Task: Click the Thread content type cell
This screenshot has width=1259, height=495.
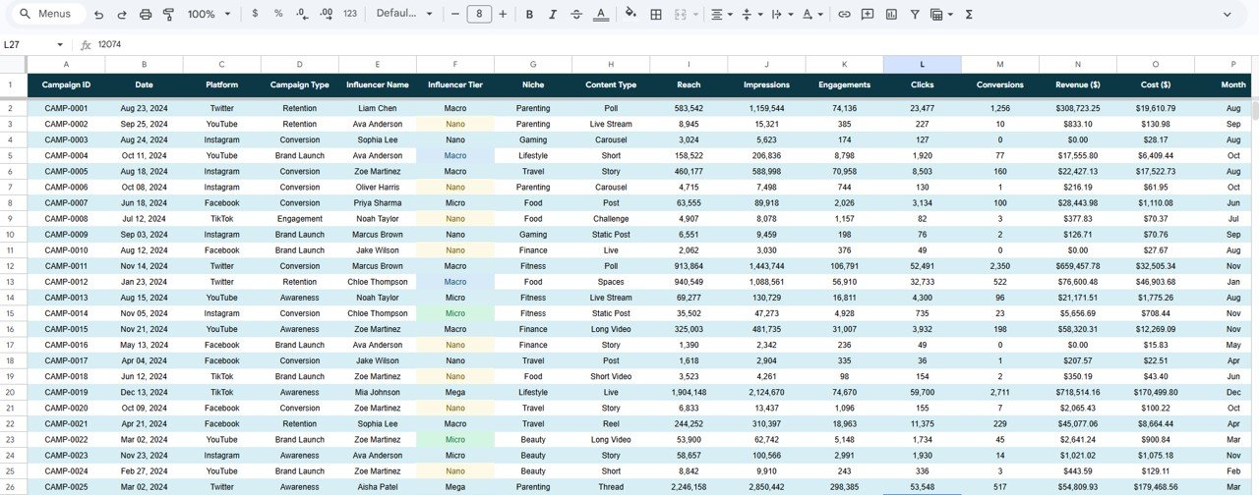Action: pyautogui.click(x=611, y=486)
